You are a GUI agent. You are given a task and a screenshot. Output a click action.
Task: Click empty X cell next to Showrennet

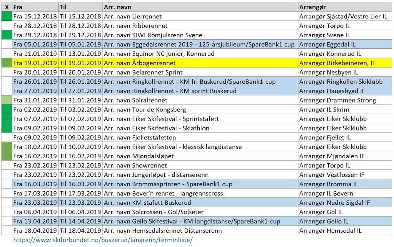tap(7, 166)
